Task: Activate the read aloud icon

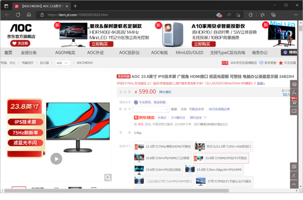Action: tap(229, 15)
